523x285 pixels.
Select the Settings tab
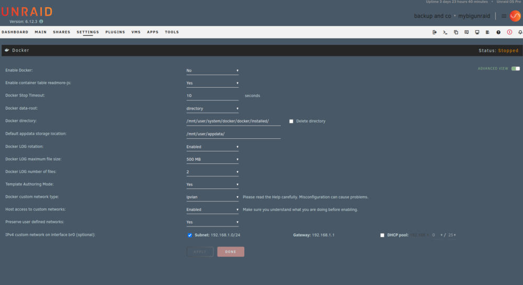pos(88,32)
